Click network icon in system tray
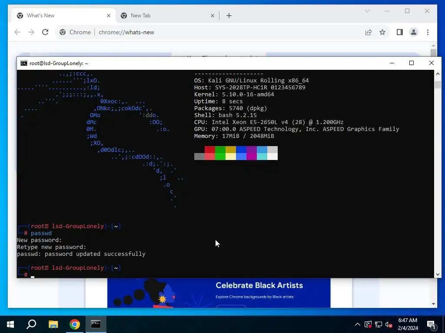The image size is (445, 333). (379, 324)
